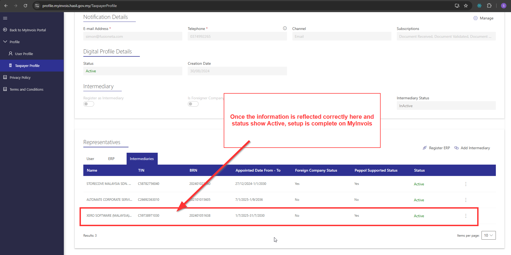Switch to the User tab

pos(90,159)
